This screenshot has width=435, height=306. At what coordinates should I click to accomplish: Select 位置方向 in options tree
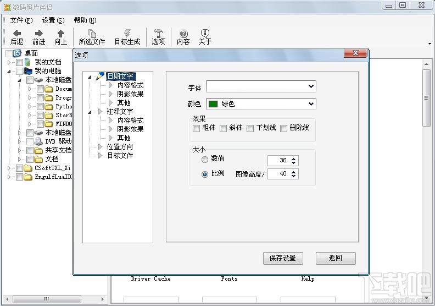120,147
